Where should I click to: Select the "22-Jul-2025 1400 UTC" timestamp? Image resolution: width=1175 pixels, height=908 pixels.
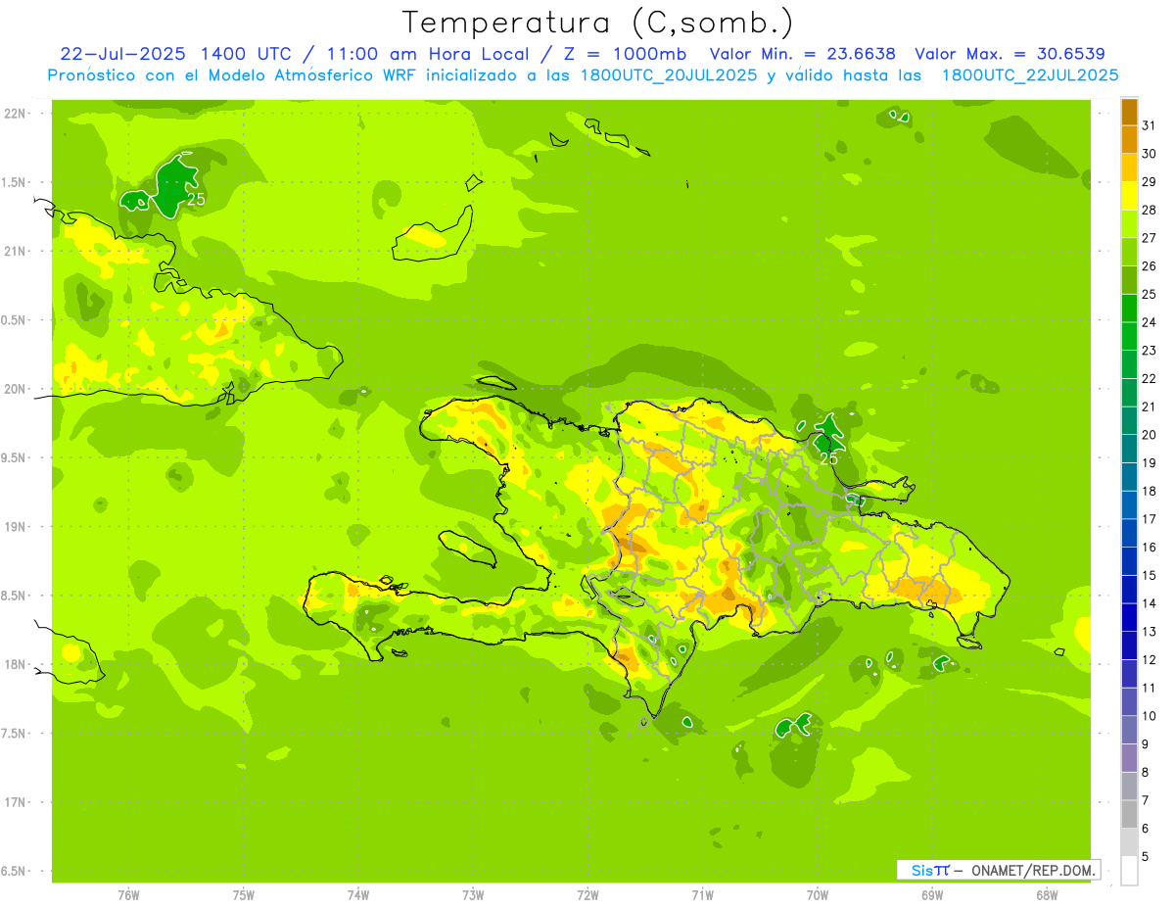coord(174,54)
